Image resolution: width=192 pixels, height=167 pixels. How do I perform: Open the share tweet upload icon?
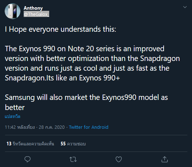tap(164, 159)
